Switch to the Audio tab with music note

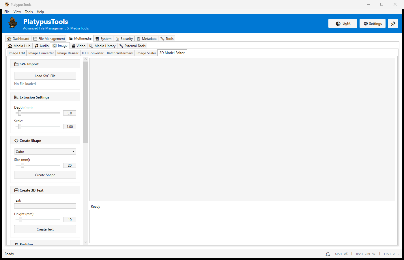42,46
